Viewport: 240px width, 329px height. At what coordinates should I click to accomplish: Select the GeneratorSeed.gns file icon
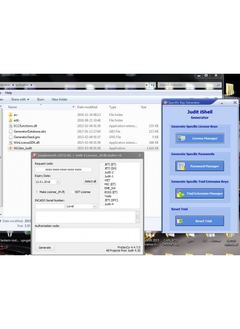(x=10, y=137)
